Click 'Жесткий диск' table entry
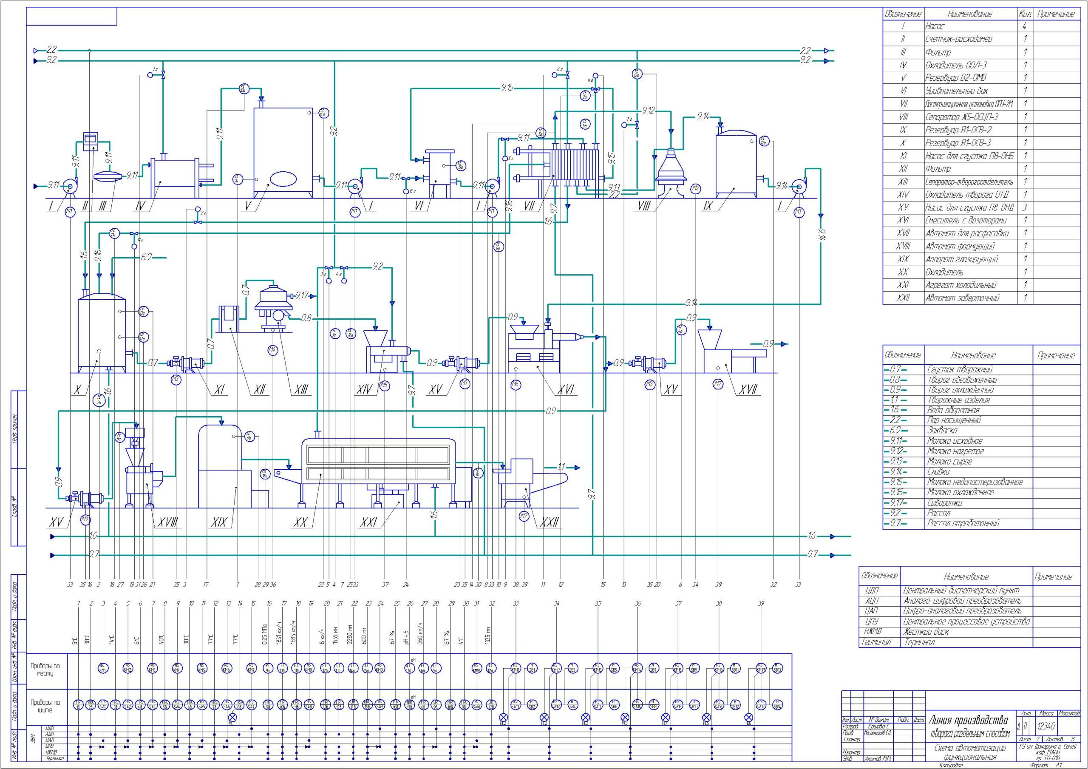Viewport: 1088px width, 769px height. pyautogui.click(x=926, y=632)
